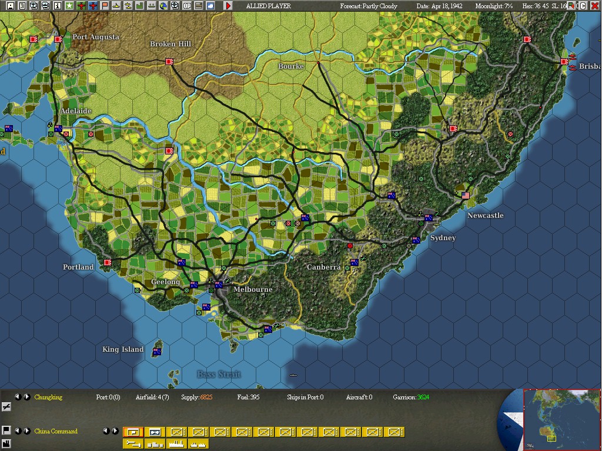Select Australian flag unit at Geelong

click(x=194, y=285)
